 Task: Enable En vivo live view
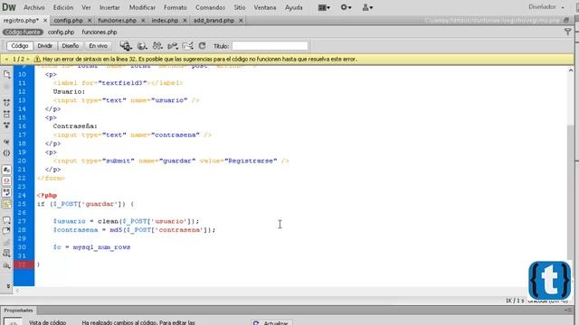pos(99,46)
